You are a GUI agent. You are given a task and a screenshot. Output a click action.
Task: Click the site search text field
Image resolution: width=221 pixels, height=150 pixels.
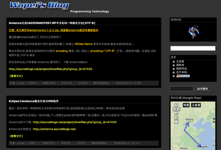point(182,89)
